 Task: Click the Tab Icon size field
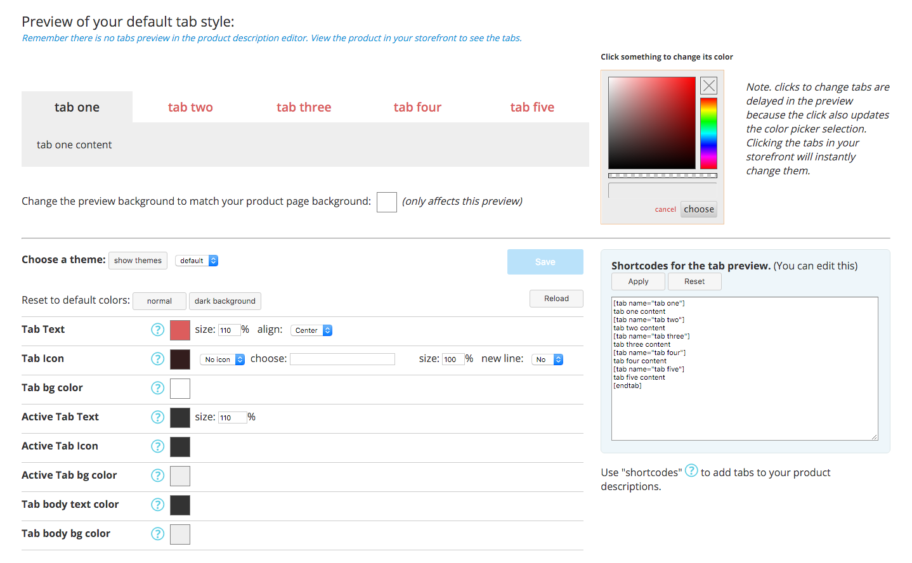coord(453,359)
